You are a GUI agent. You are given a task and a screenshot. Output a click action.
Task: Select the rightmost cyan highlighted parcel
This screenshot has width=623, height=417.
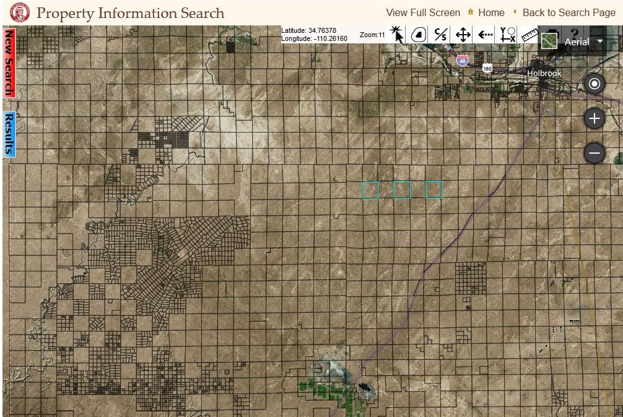coord(433,189)
